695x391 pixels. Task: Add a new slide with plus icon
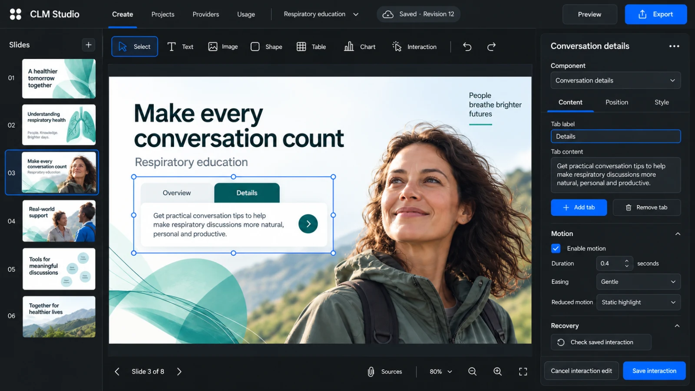88,45
